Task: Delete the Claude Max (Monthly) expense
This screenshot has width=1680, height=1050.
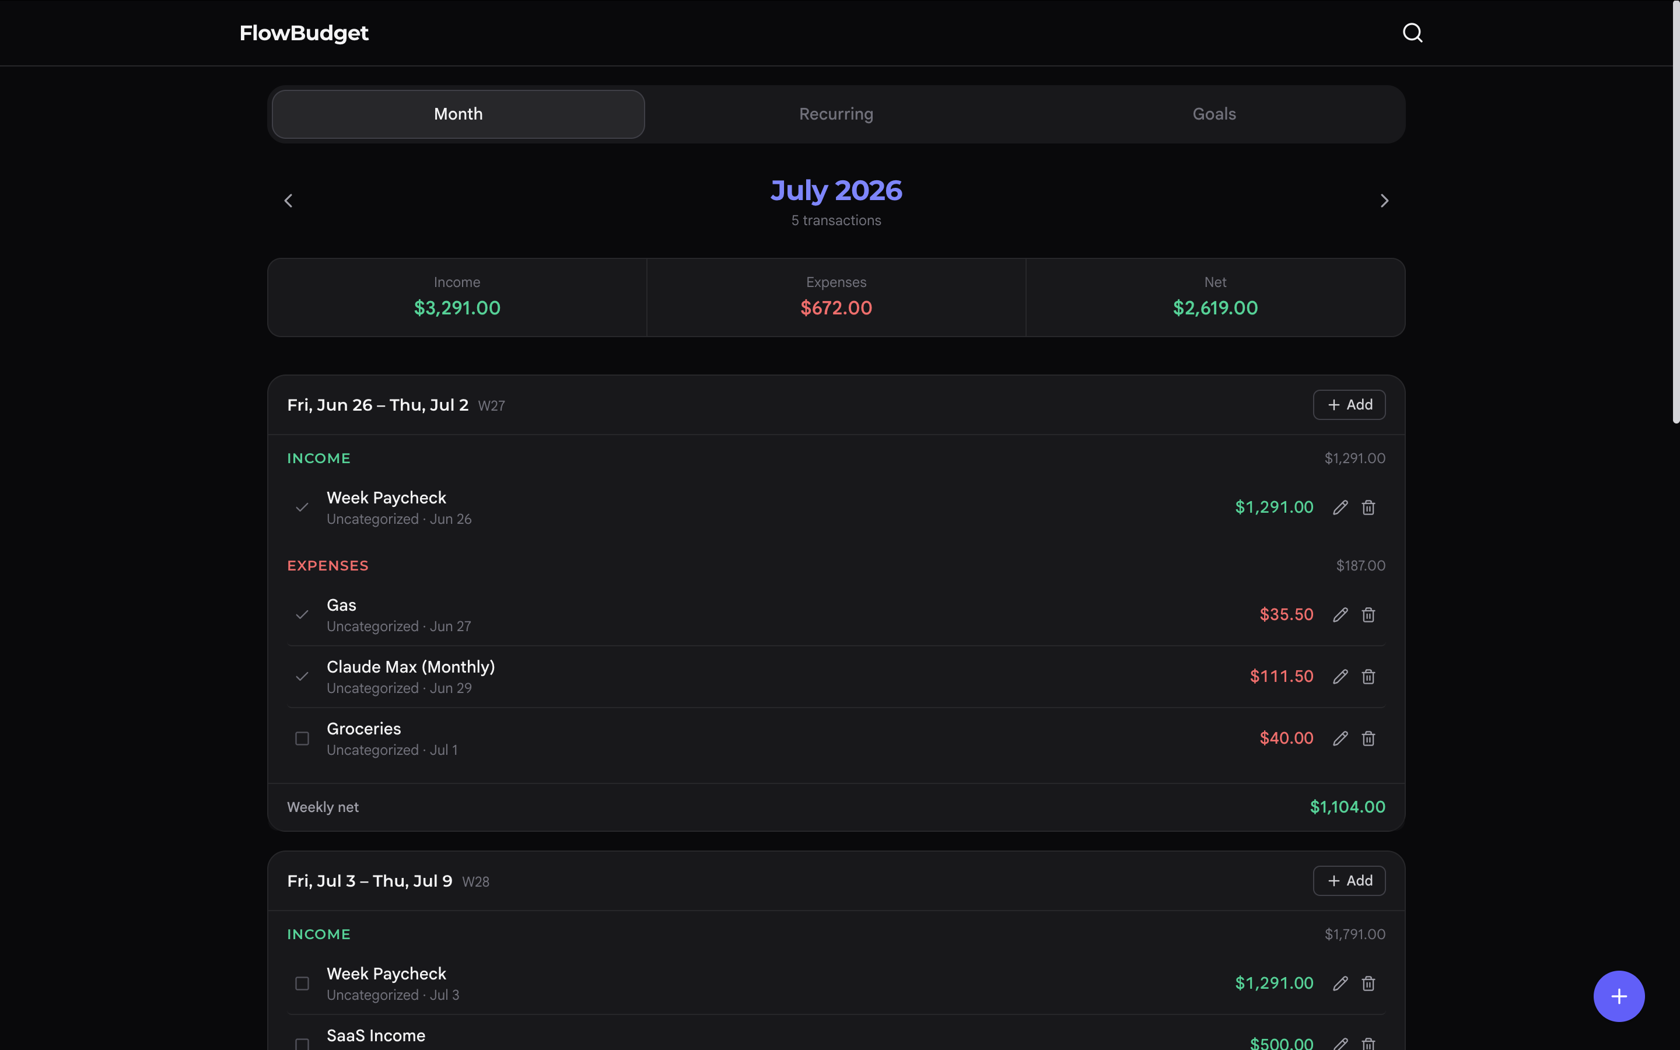Action: coord(1368,677)
